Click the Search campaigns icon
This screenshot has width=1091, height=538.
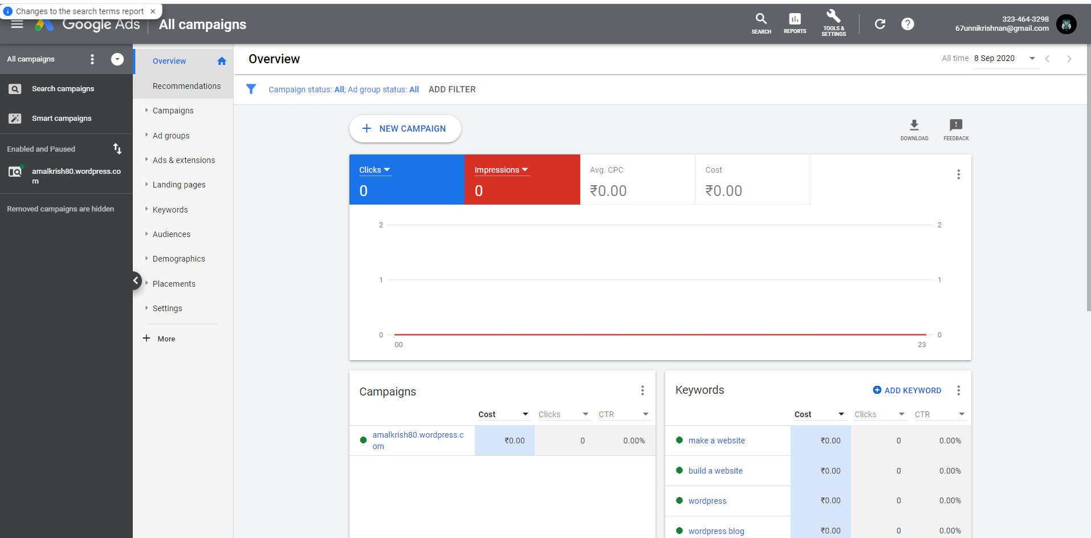[x=15, y=89]
